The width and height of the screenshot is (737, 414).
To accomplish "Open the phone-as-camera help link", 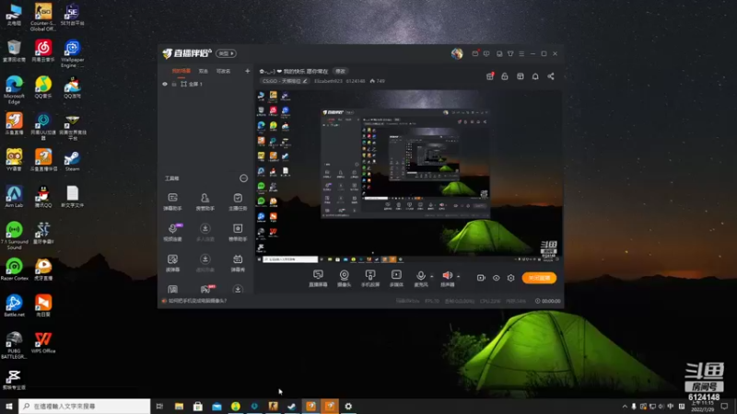I will [x=198, y=301].
